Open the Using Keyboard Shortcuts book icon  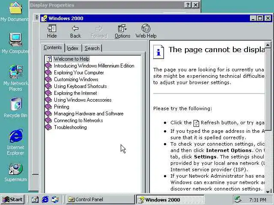[x=48, y=86]
